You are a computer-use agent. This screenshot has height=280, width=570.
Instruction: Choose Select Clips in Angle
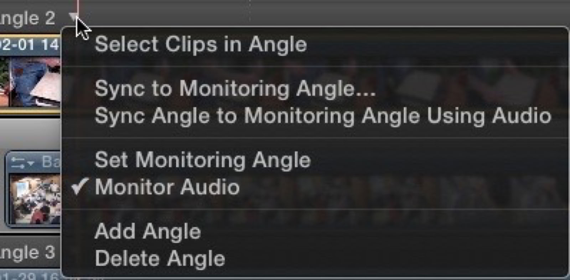click(201, 45)
